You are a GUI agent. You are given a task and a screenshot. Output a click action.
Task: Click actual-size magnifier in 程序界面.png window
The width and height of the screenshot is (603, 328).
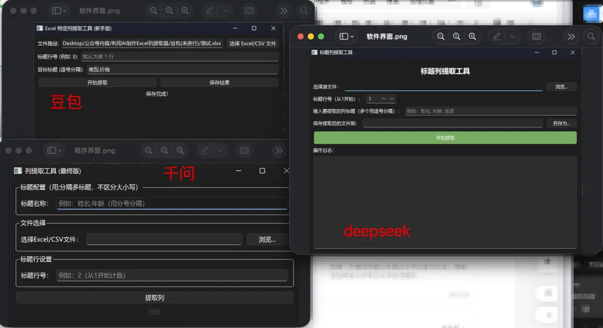coord(164,150)
